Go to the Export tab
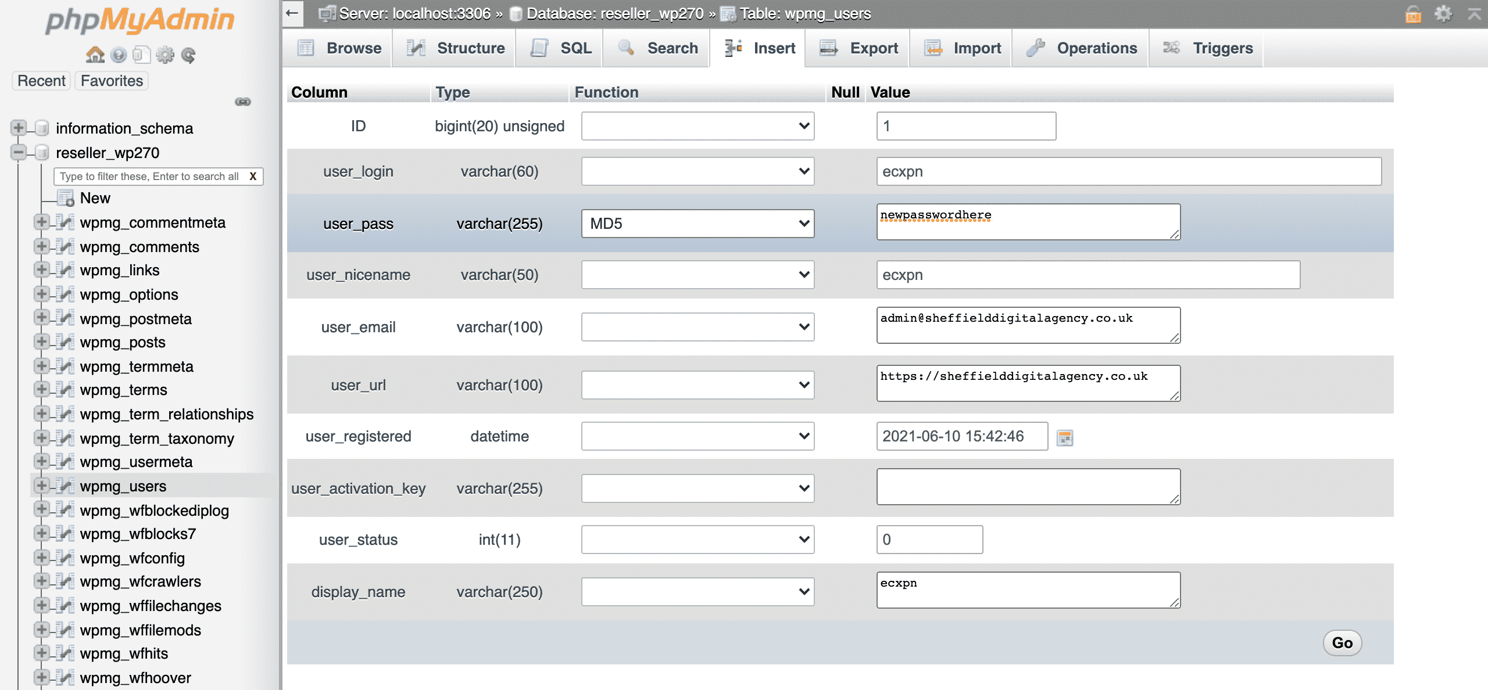Viewport: 1488px width, 690px height. (859, 48)
